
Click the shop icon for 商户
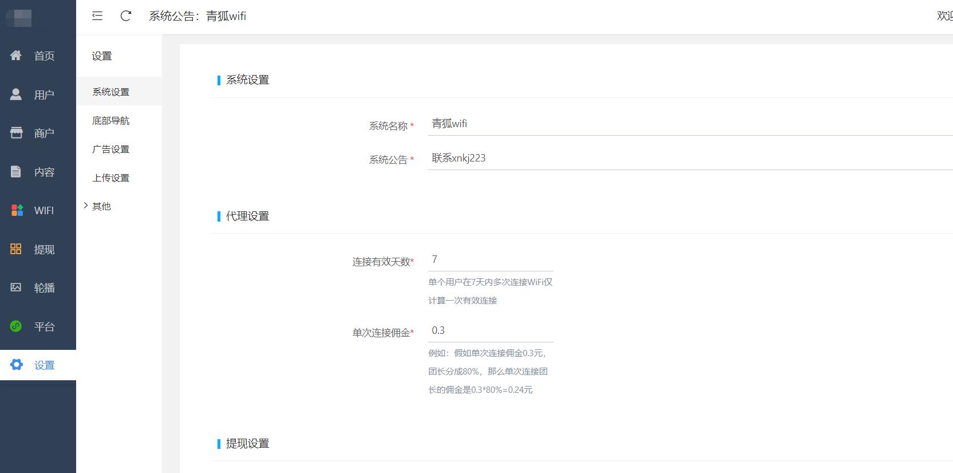pyautogui.click(x=16, y=133)
